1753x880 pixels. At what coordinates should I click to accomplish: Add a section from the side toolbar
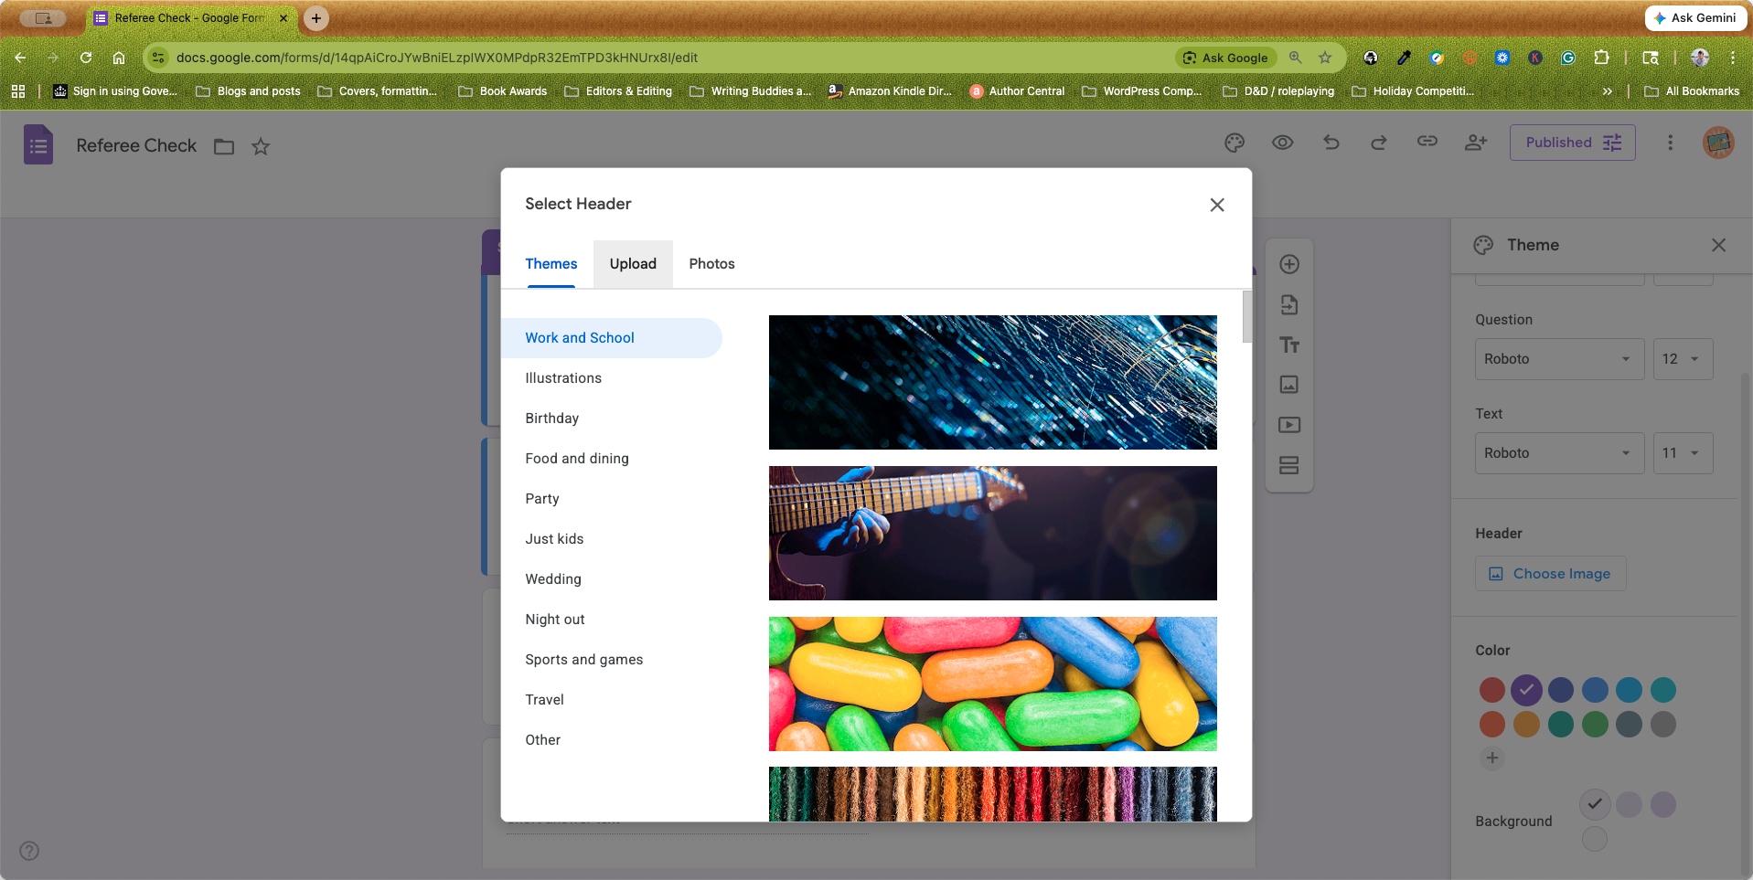click(1289, 465)
